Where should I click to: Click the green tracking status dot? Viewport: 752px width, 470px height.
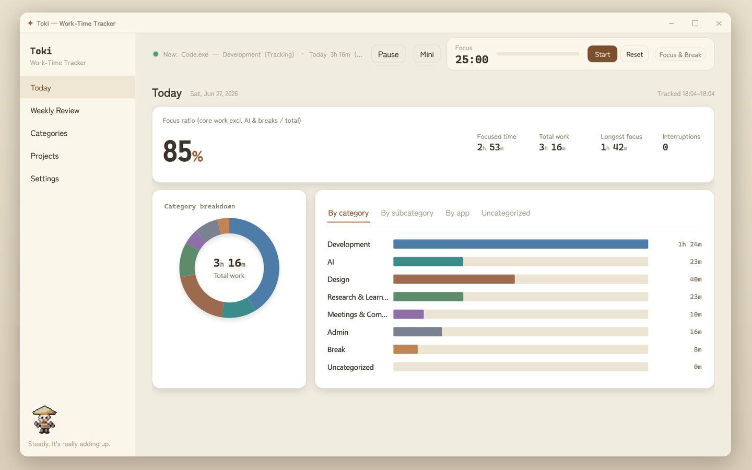(x=156, y=54)
